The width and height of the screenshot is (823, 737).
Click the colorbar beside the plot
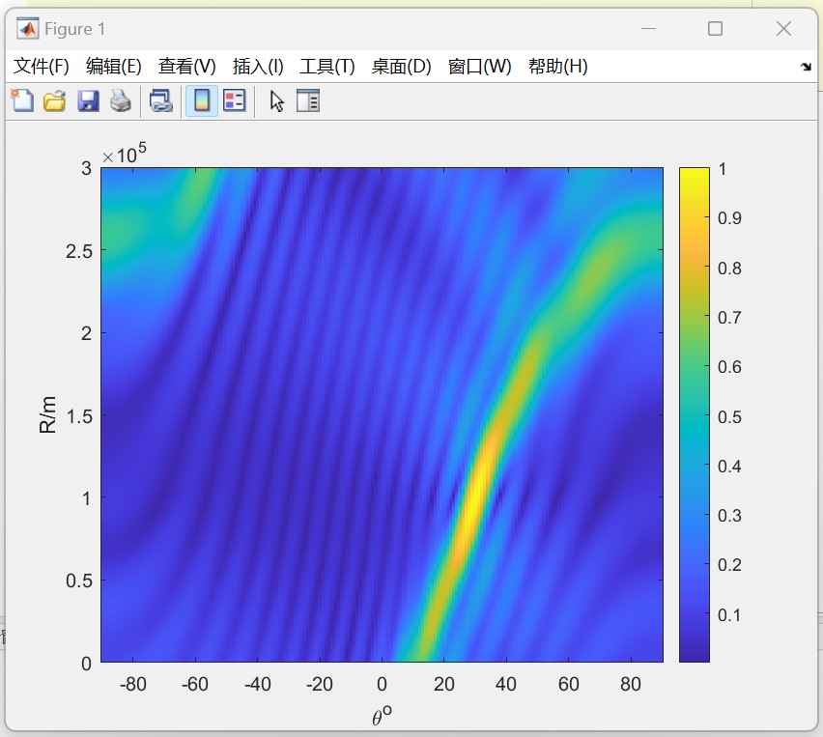[694, 414]
